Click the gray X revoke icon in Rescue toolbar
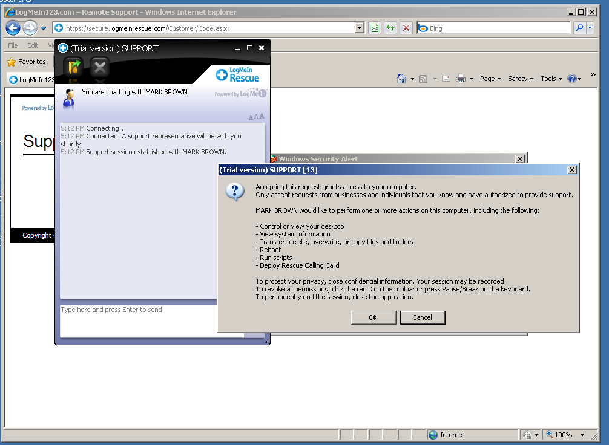 click(100, 67)
